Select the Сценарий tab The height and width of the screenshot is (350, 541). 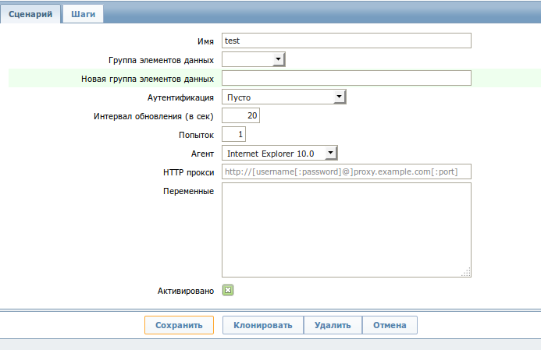point(30,14)
